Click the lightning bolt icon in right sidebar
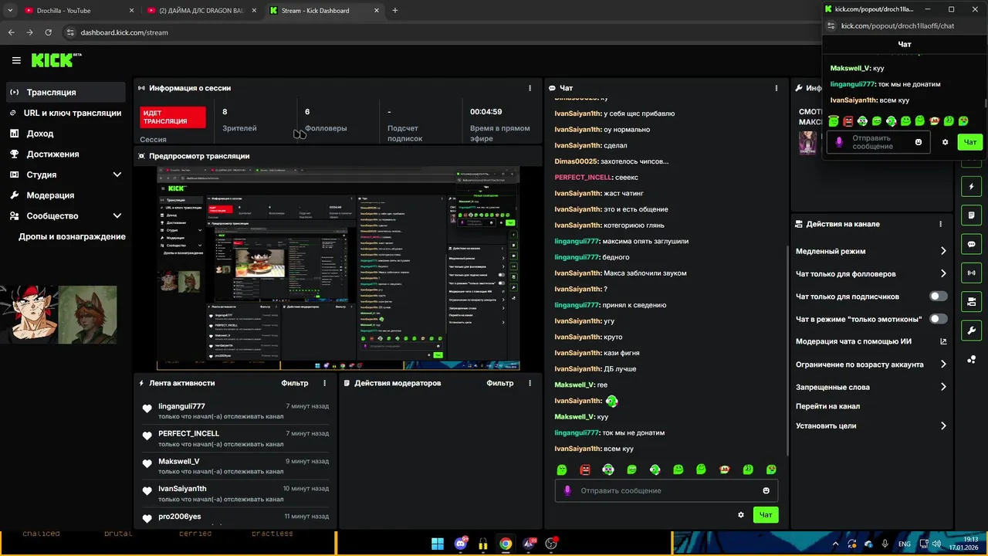Screen dimensions: 988x556 coord(971,187)
